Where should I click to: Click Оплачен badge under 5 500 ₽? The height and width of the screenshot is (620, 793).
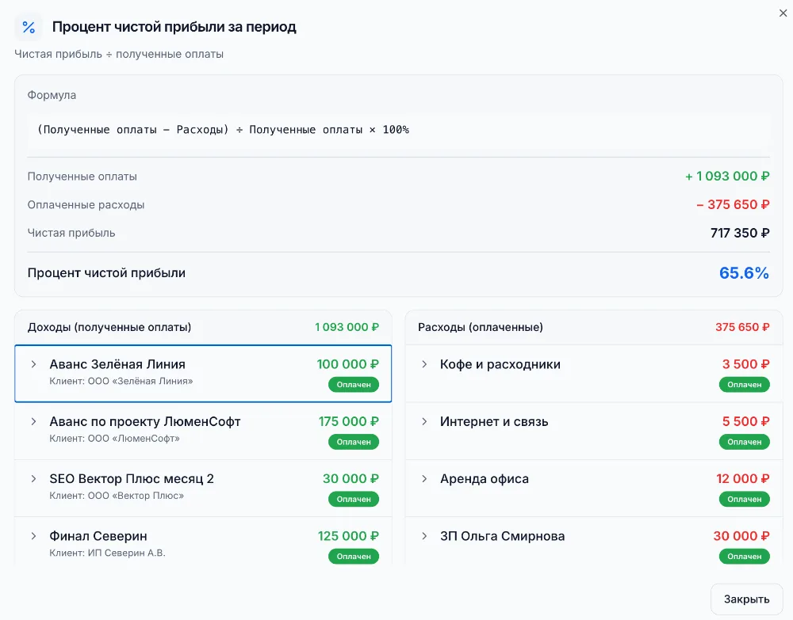(745, 442)
